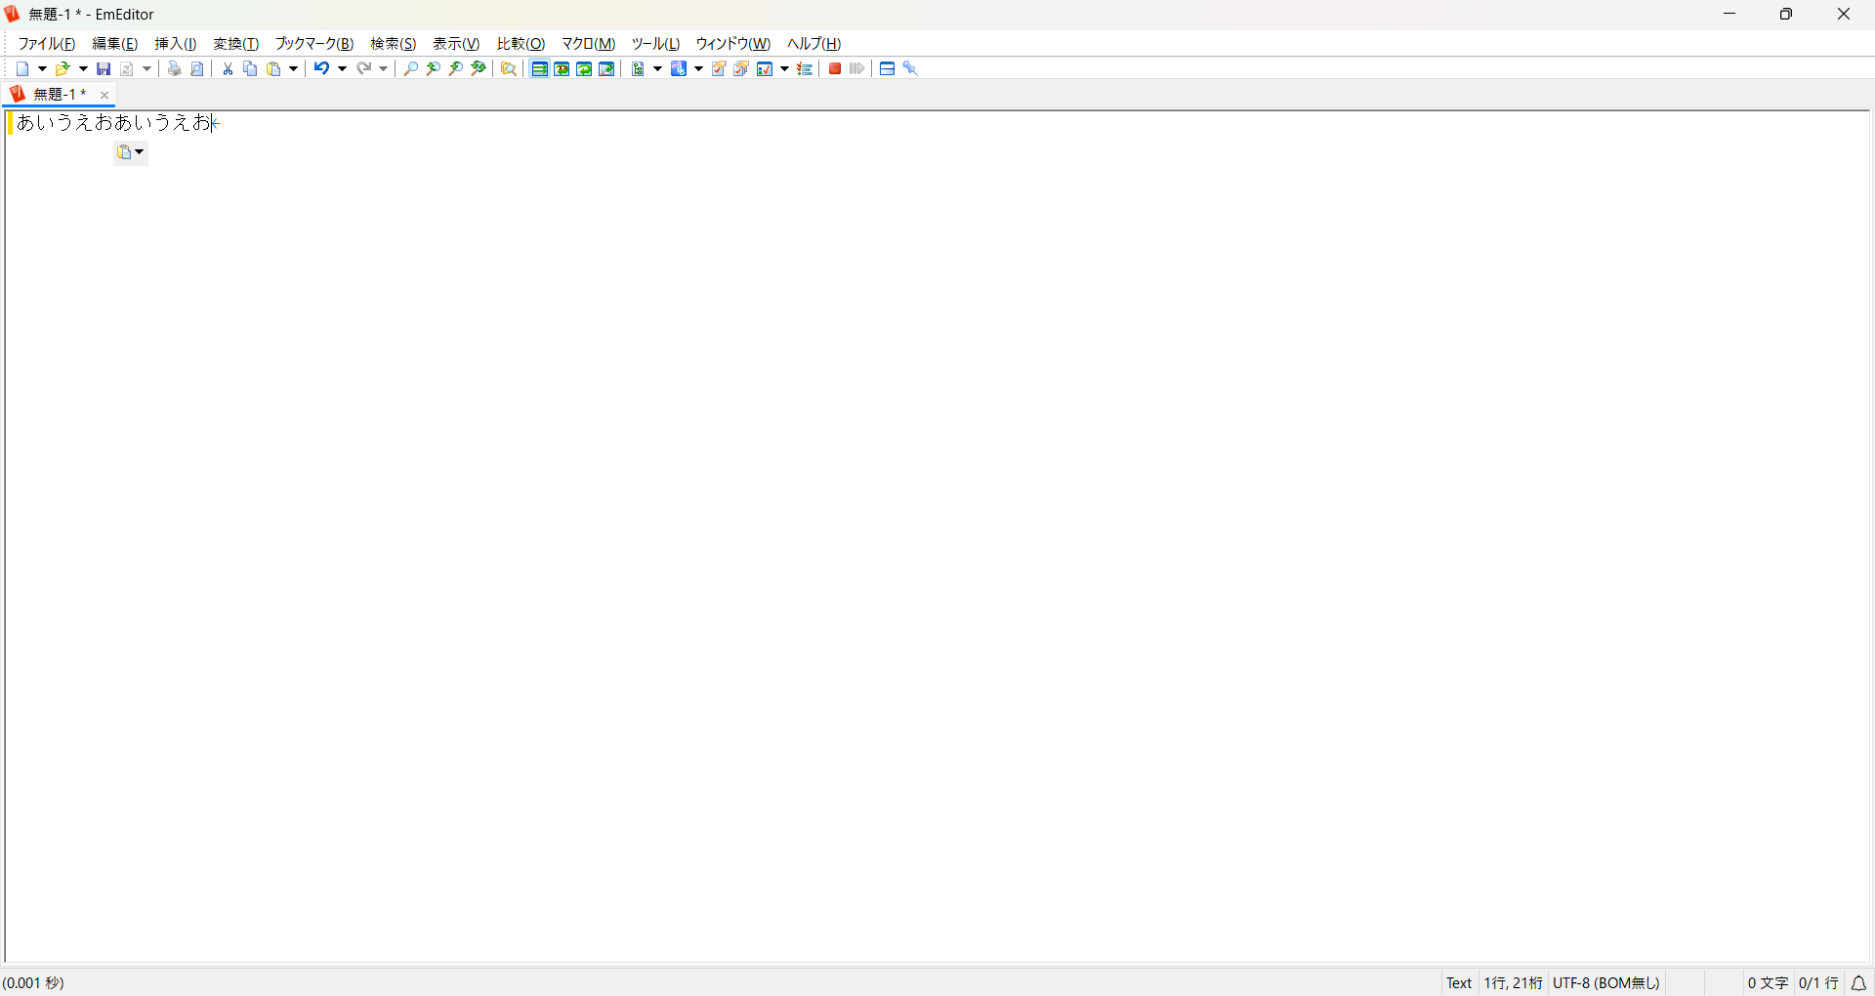Click the red record macro icon

(x=835, y=68)
